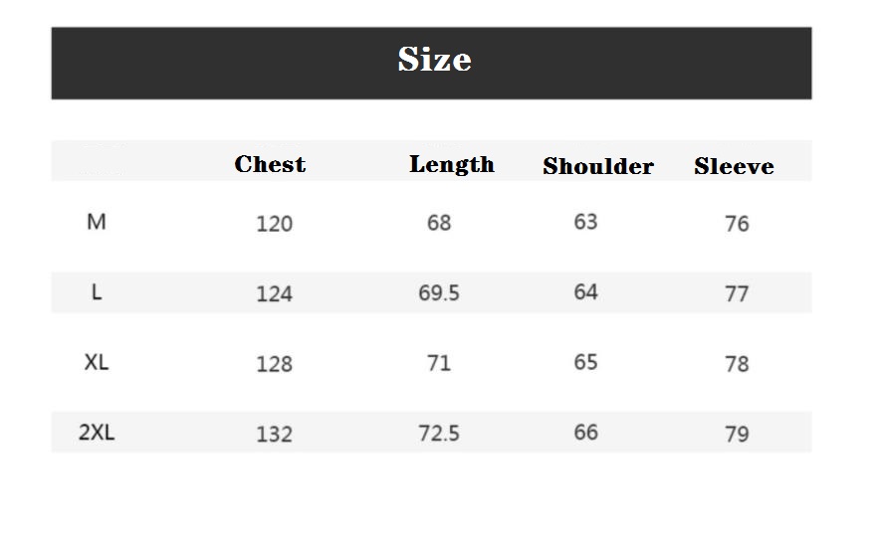This screenshot has width=880, height=546.
Task: Select shoulder value 65 for size XL
Action: pyautogui.click(x=585, y=362)
